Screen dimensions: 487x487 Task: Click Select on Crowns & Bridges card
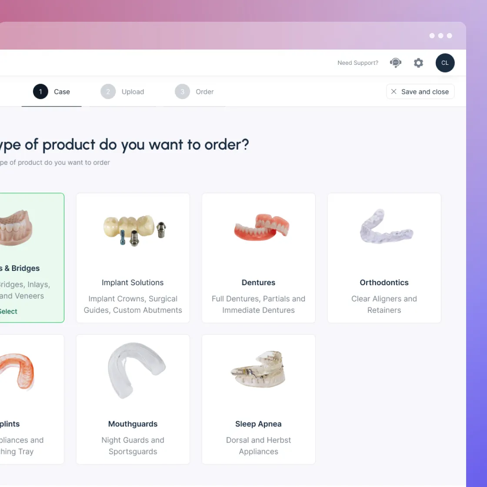[8, 311]
